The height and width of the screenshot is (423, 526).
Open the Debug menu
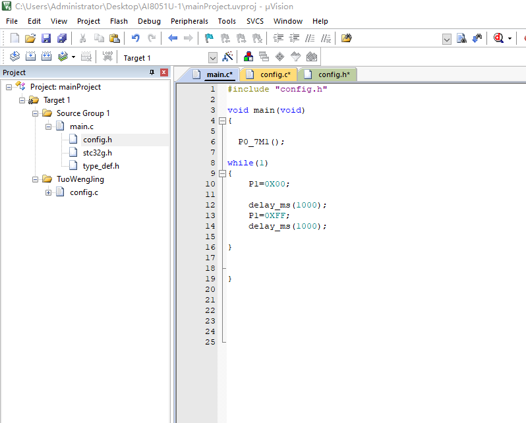(x=149, y=21)
